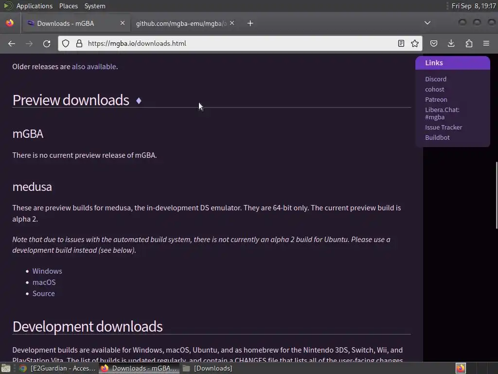
Task: Open the cohost link in sidebar
Action: click(x=435, y=90)
